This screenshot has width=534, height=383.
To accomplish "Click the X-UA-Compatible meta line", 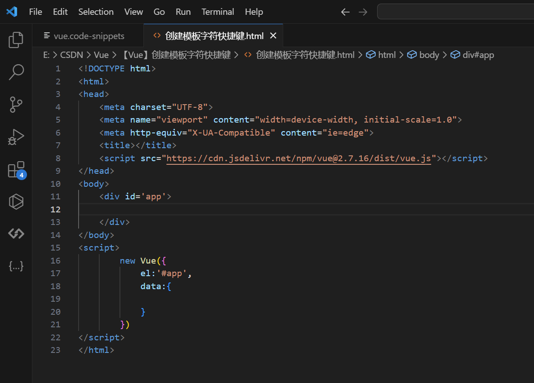I will point(236,133).
